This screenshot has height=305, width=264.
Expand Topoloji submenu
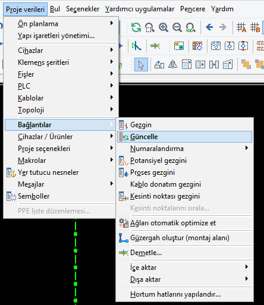(60, 110)
